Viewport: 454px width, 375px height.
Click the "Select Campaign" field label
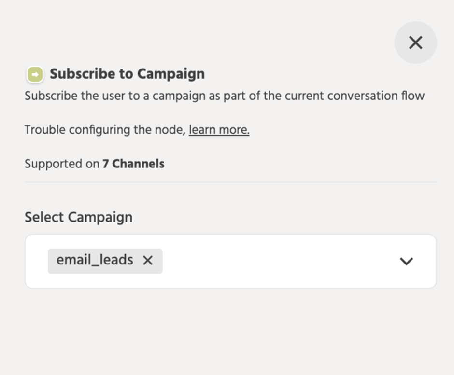[78, 217]
